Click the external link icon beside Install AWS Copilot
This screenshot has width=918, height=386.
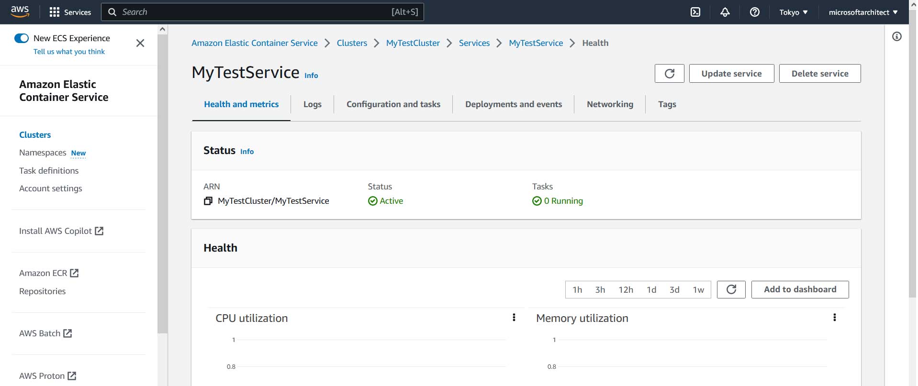99,231
